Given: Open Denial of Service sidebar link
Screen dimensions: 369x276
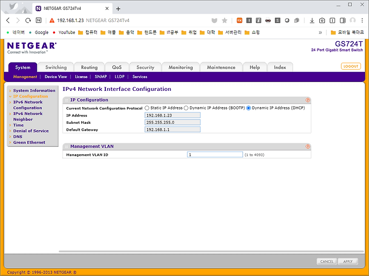Looking at the screenshot, I should pyautogui.click(x=31, y=131).
